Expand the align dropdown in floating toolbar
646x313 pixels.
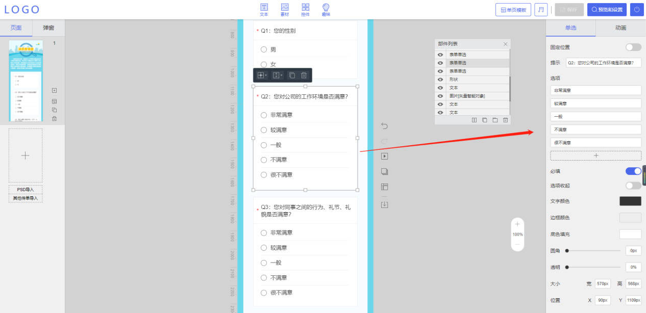tap(262, 75)
